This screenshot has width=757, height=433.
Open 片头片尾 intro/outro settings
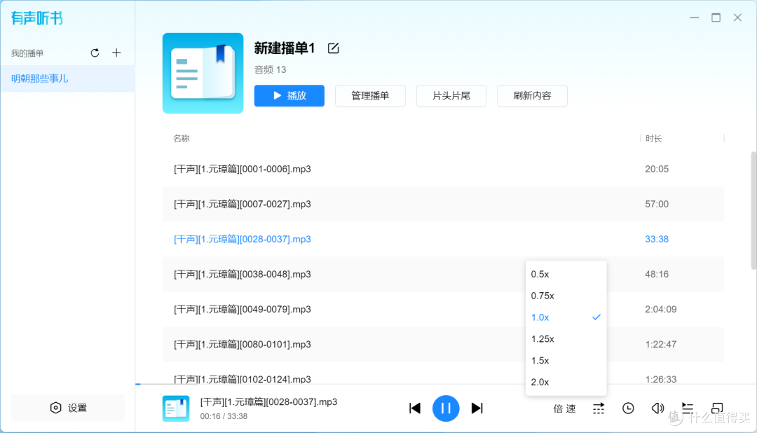[x=451, y=95]
